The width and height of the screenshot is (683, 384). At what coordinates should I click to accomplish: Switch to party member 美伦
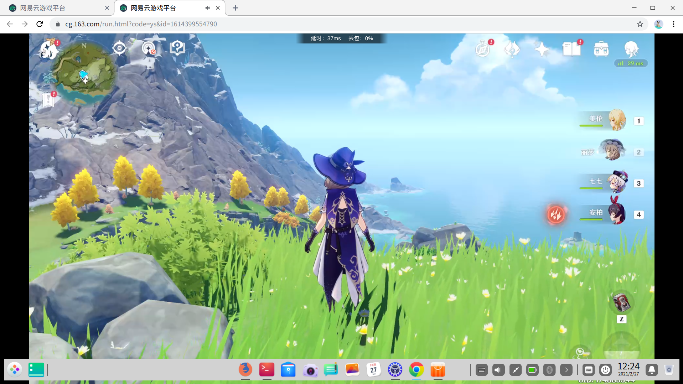tap(603, 120)
